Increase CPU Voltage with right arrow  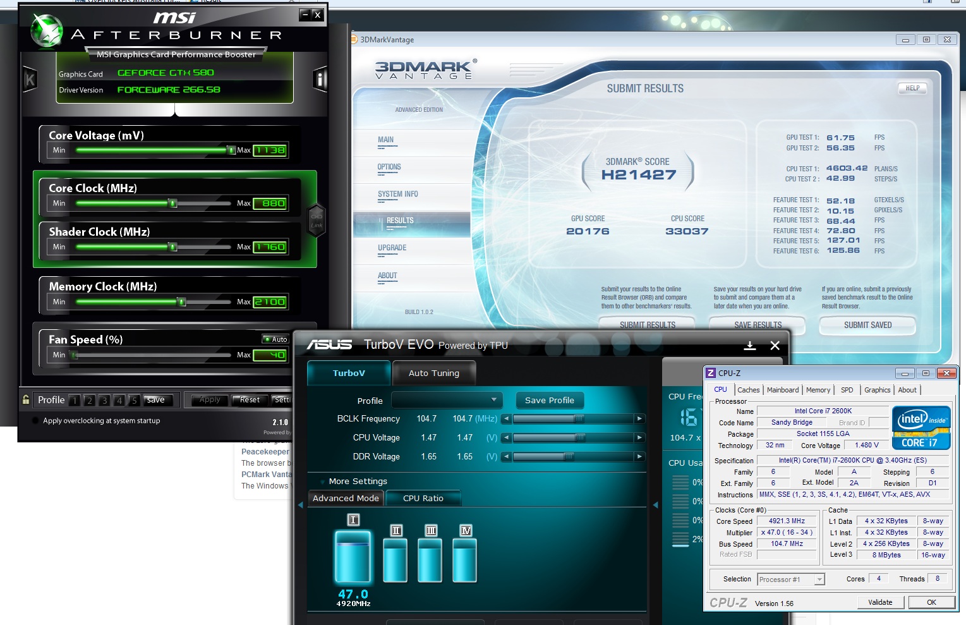[639, 437]
